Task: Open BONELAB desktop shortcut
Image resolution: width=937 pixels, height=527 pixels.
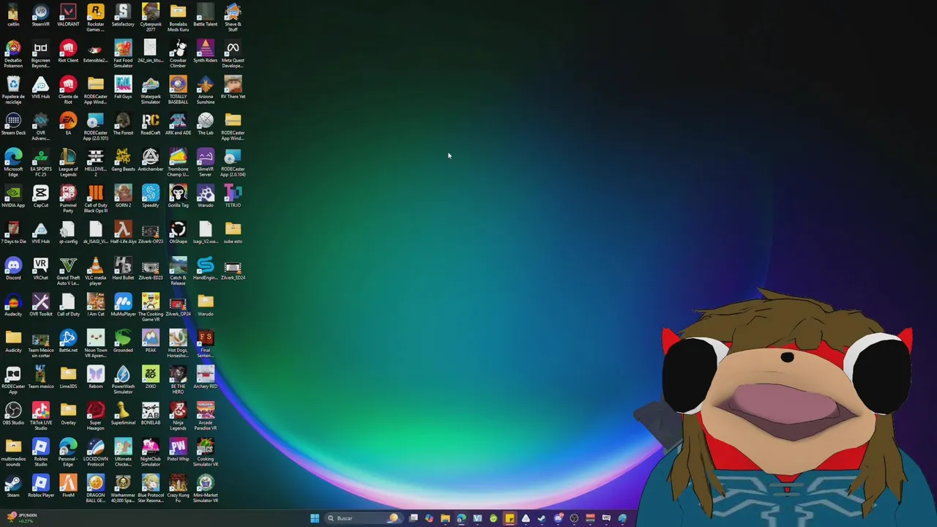Action: pyautogui.click(x=150, y=414)
